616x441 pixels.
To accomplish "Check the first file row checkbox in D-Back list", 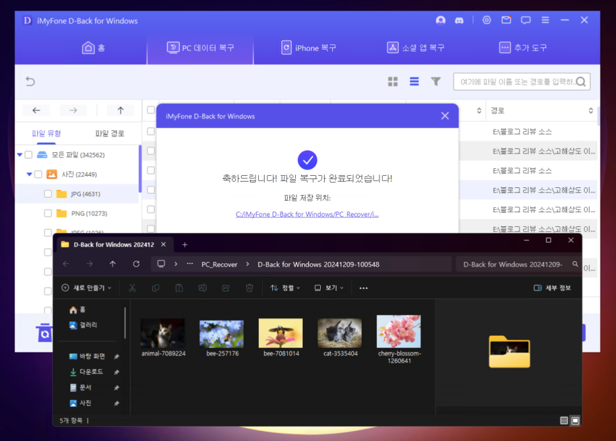I will click(151, 131).
